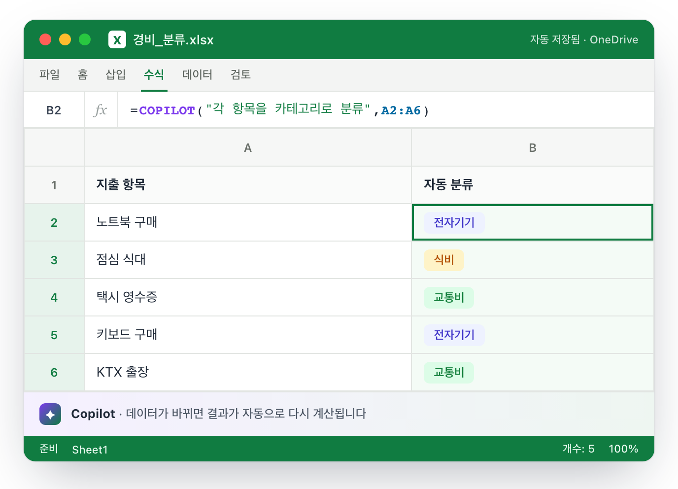The width and height of the screenshot is (678, 489).
Task: Click the 교통비 tag in row 4
Action: [x=449, y=297]
